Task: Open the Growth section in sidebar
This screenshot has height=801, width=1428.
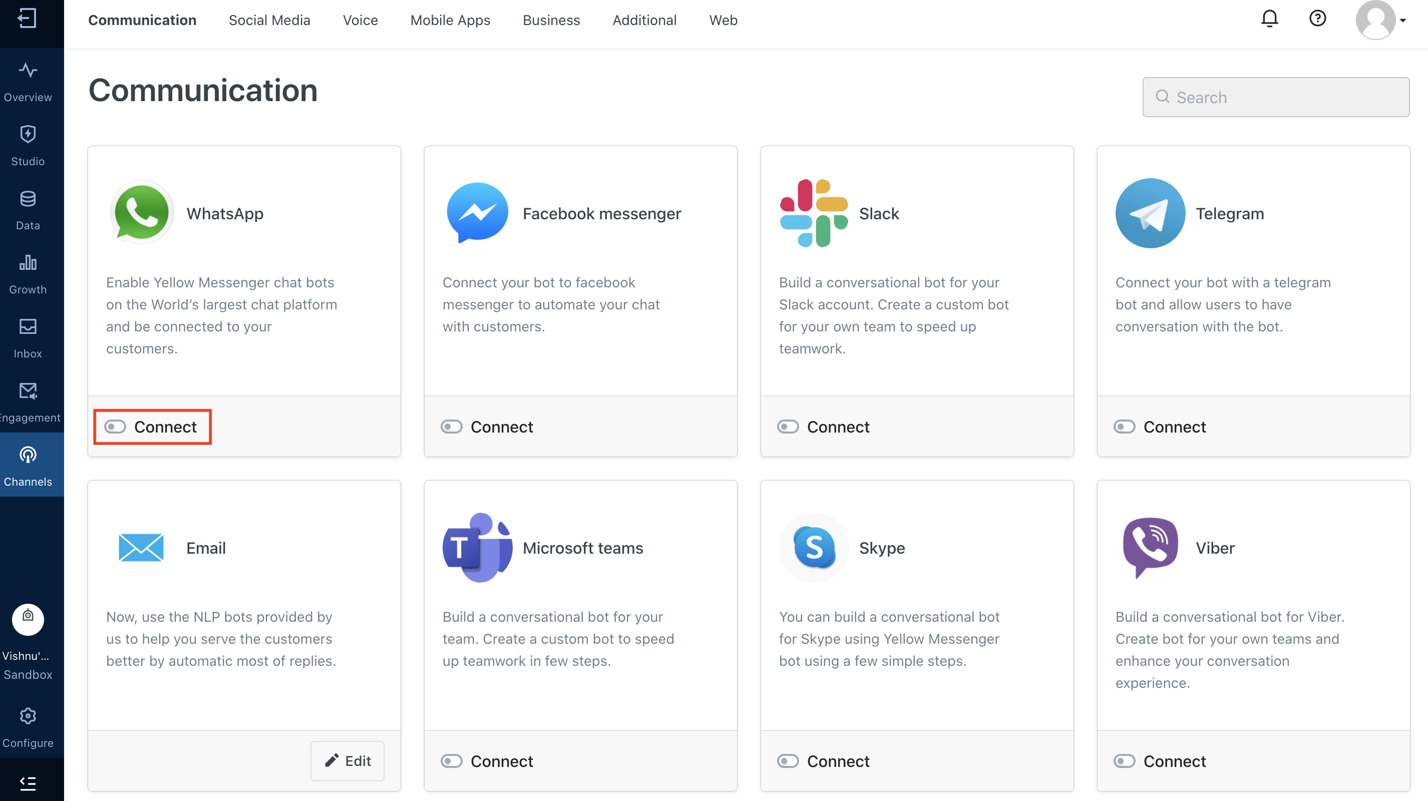Action: pos(28,274)
